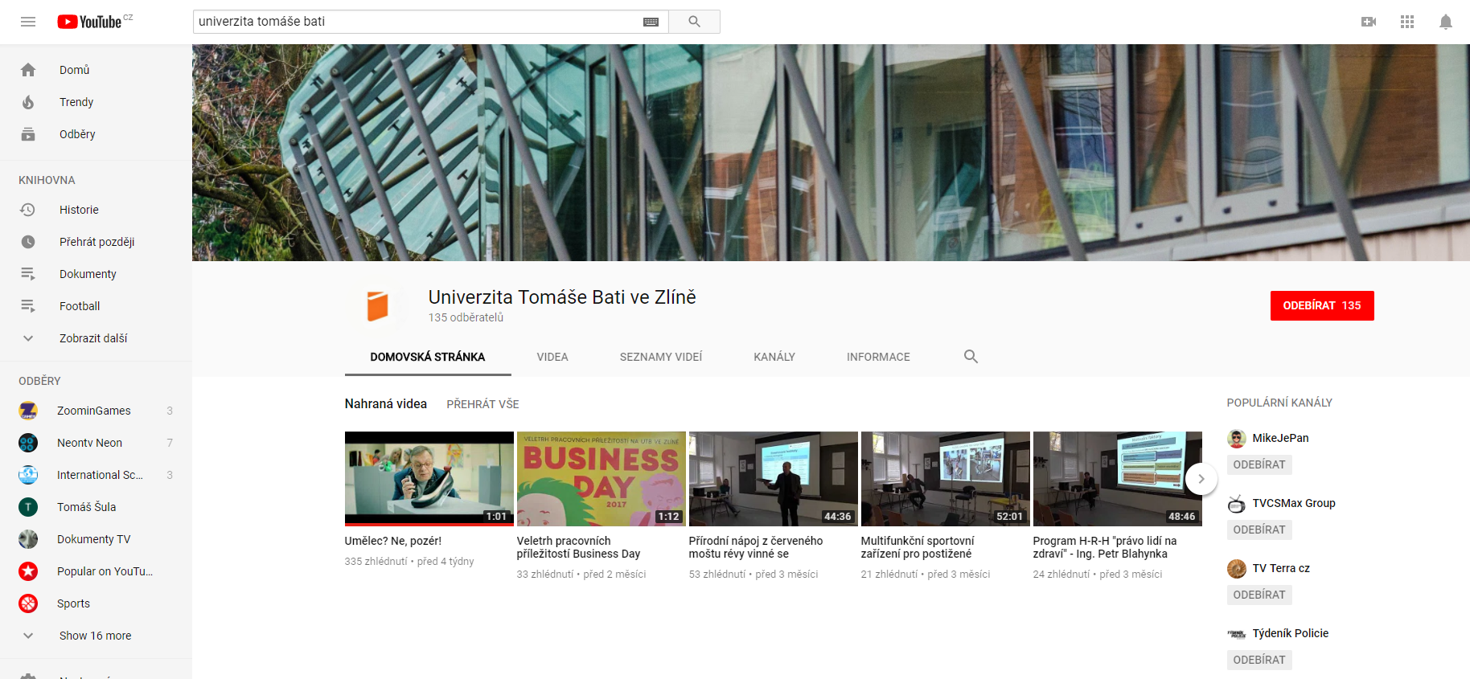Subscribe to MikeJePan channel

click(1259, 464)
